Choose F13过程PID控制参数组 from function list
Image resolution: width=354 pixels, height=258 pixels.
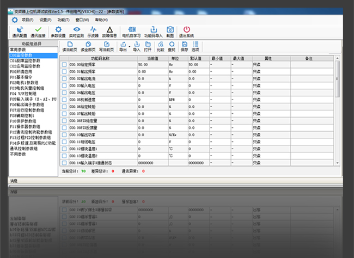click(x=30, y=137)
